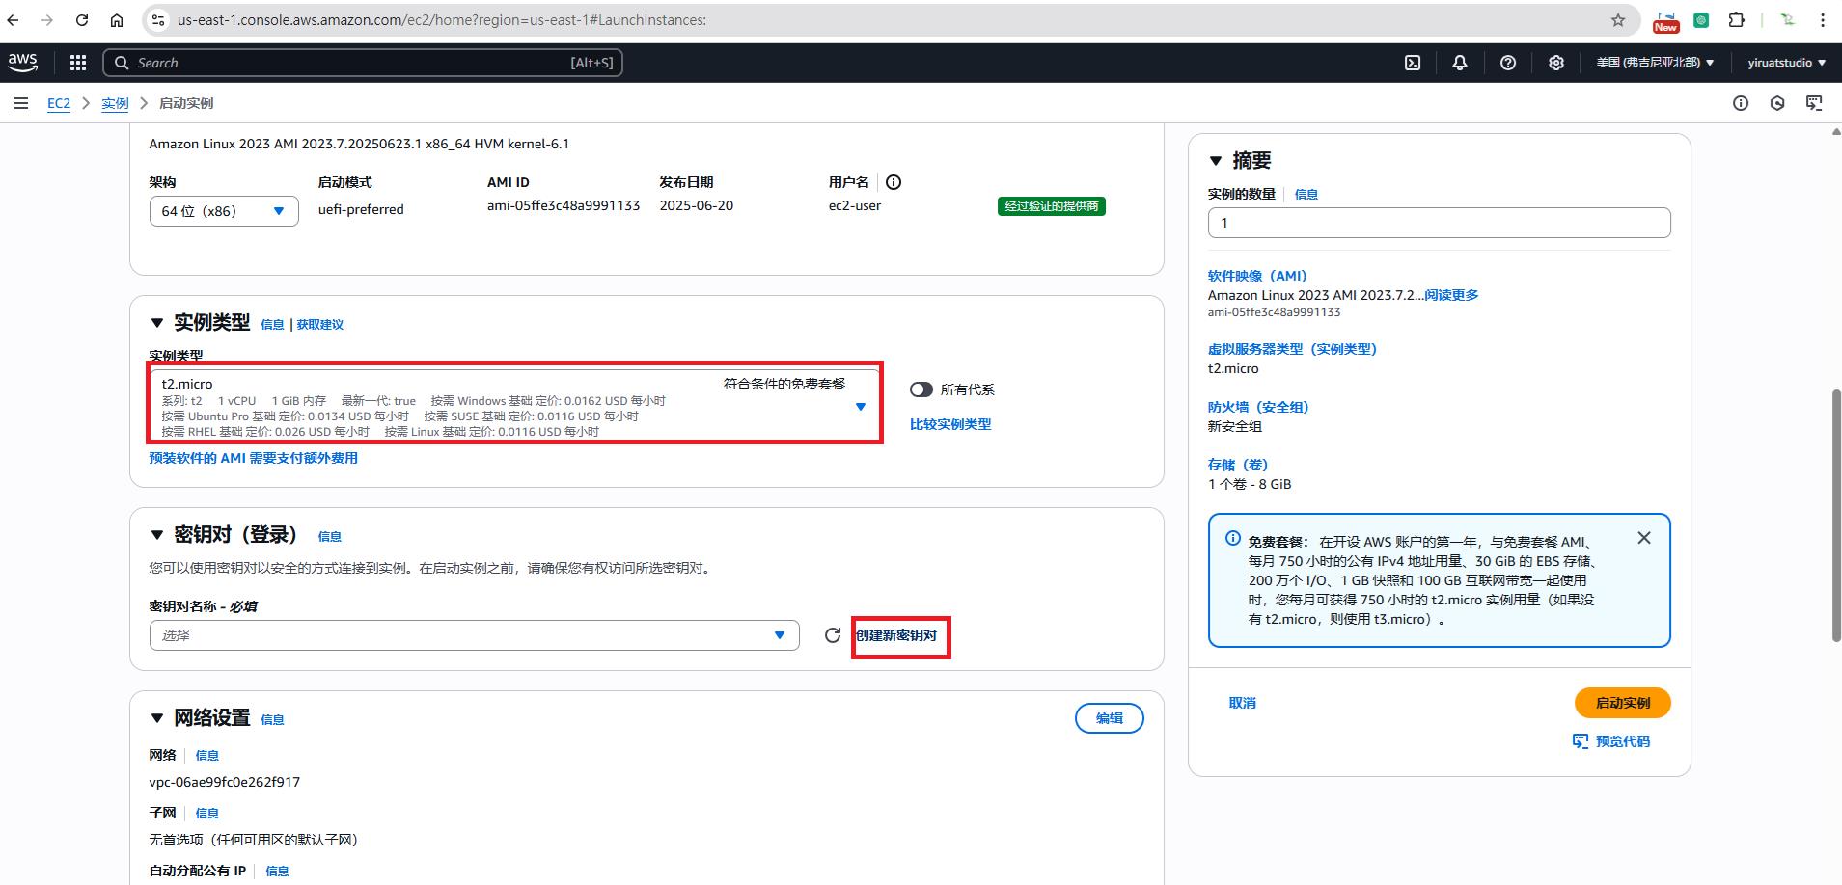Viewport: 1842px width, 885px height.
Task: Click 阅读更多 in AMI summary
Action: click(1451, 295)
